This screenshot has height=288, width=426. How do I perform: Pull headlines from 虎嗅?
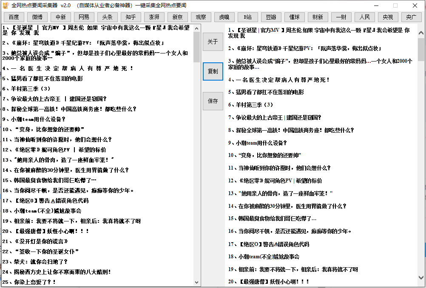click(x=224, y=17)
